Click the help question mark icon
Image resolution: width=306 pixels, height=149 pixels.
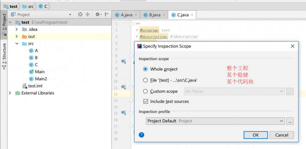141,135
